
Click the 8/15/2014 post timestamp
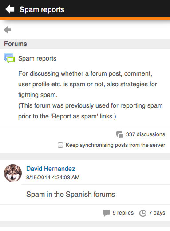(53, 178)
